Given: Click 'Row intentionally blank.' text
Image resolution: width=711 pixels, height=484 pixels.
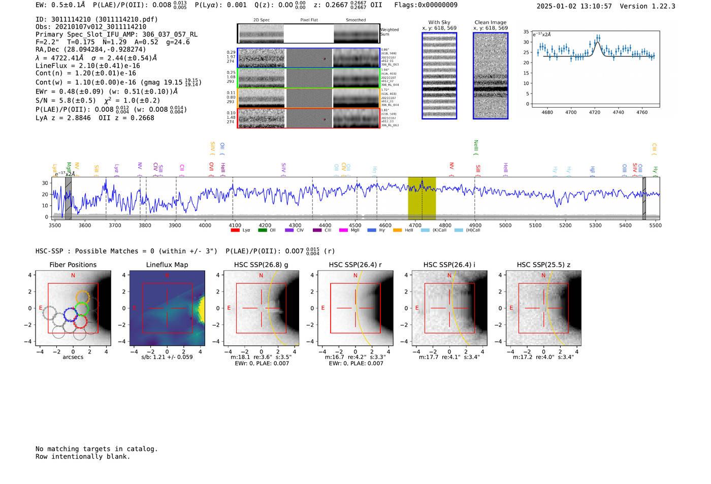Looking at the screenshot, I should (83, 457).
